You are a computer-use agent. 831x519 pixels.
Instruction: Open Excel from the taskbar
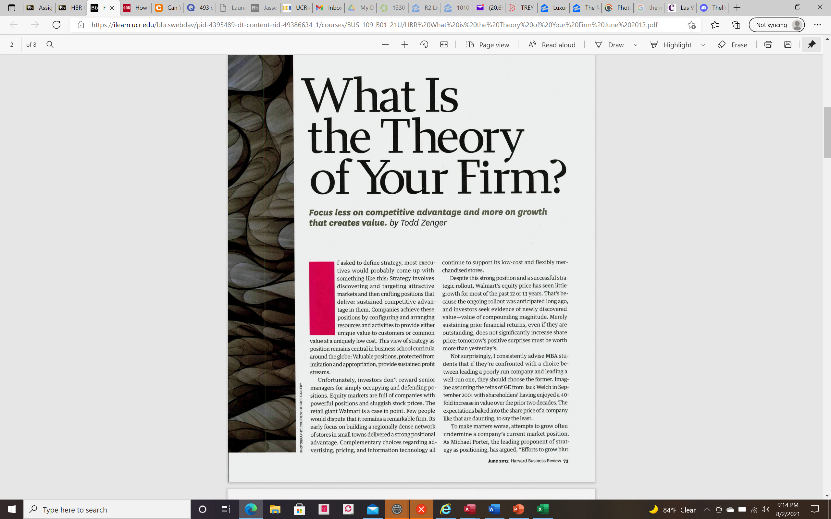[x=542, y=509]
